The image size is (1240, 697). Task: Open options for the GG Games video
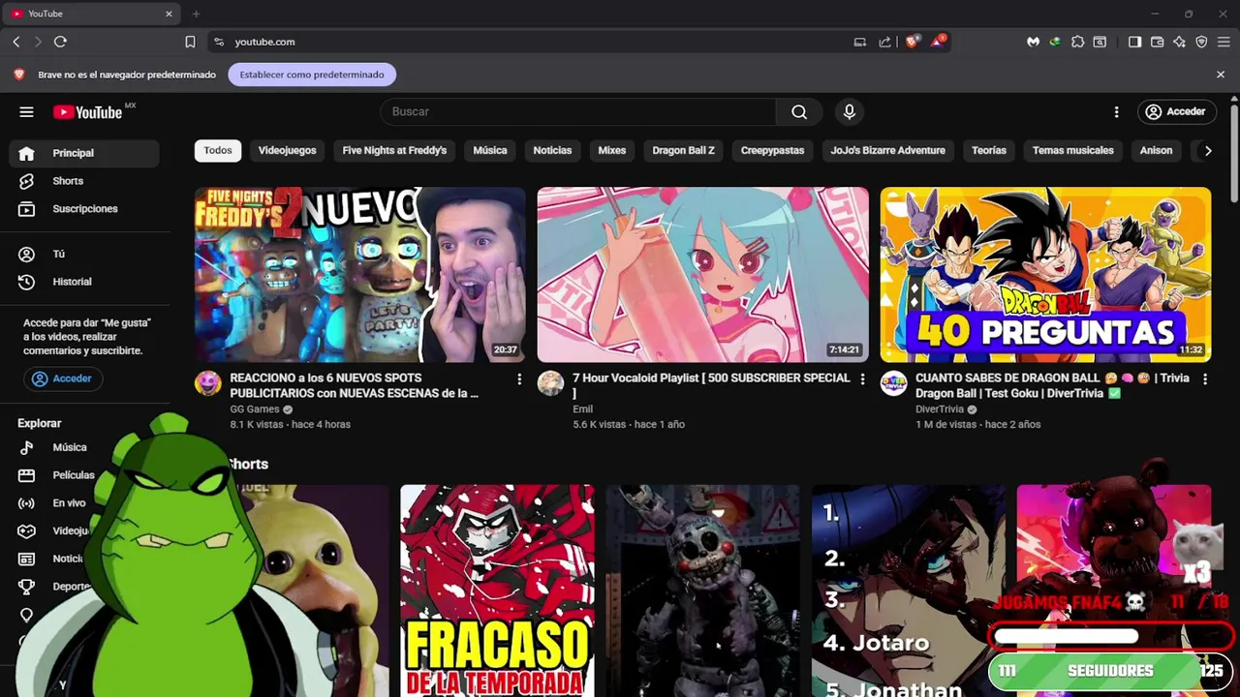(x=519, y=379)
